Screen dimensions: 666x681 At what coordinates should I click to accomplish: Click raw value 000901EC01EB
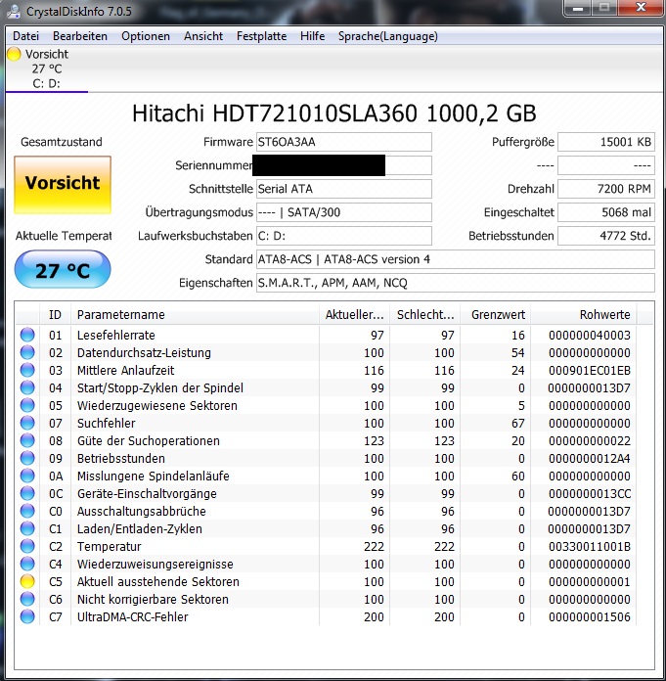pos(589,371)
